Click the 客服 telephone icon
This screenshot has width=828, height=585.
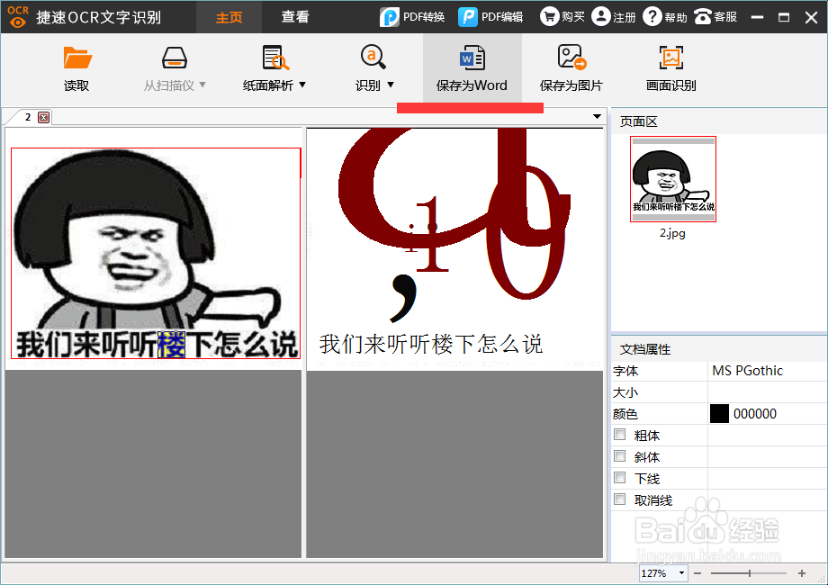point(703,17)
